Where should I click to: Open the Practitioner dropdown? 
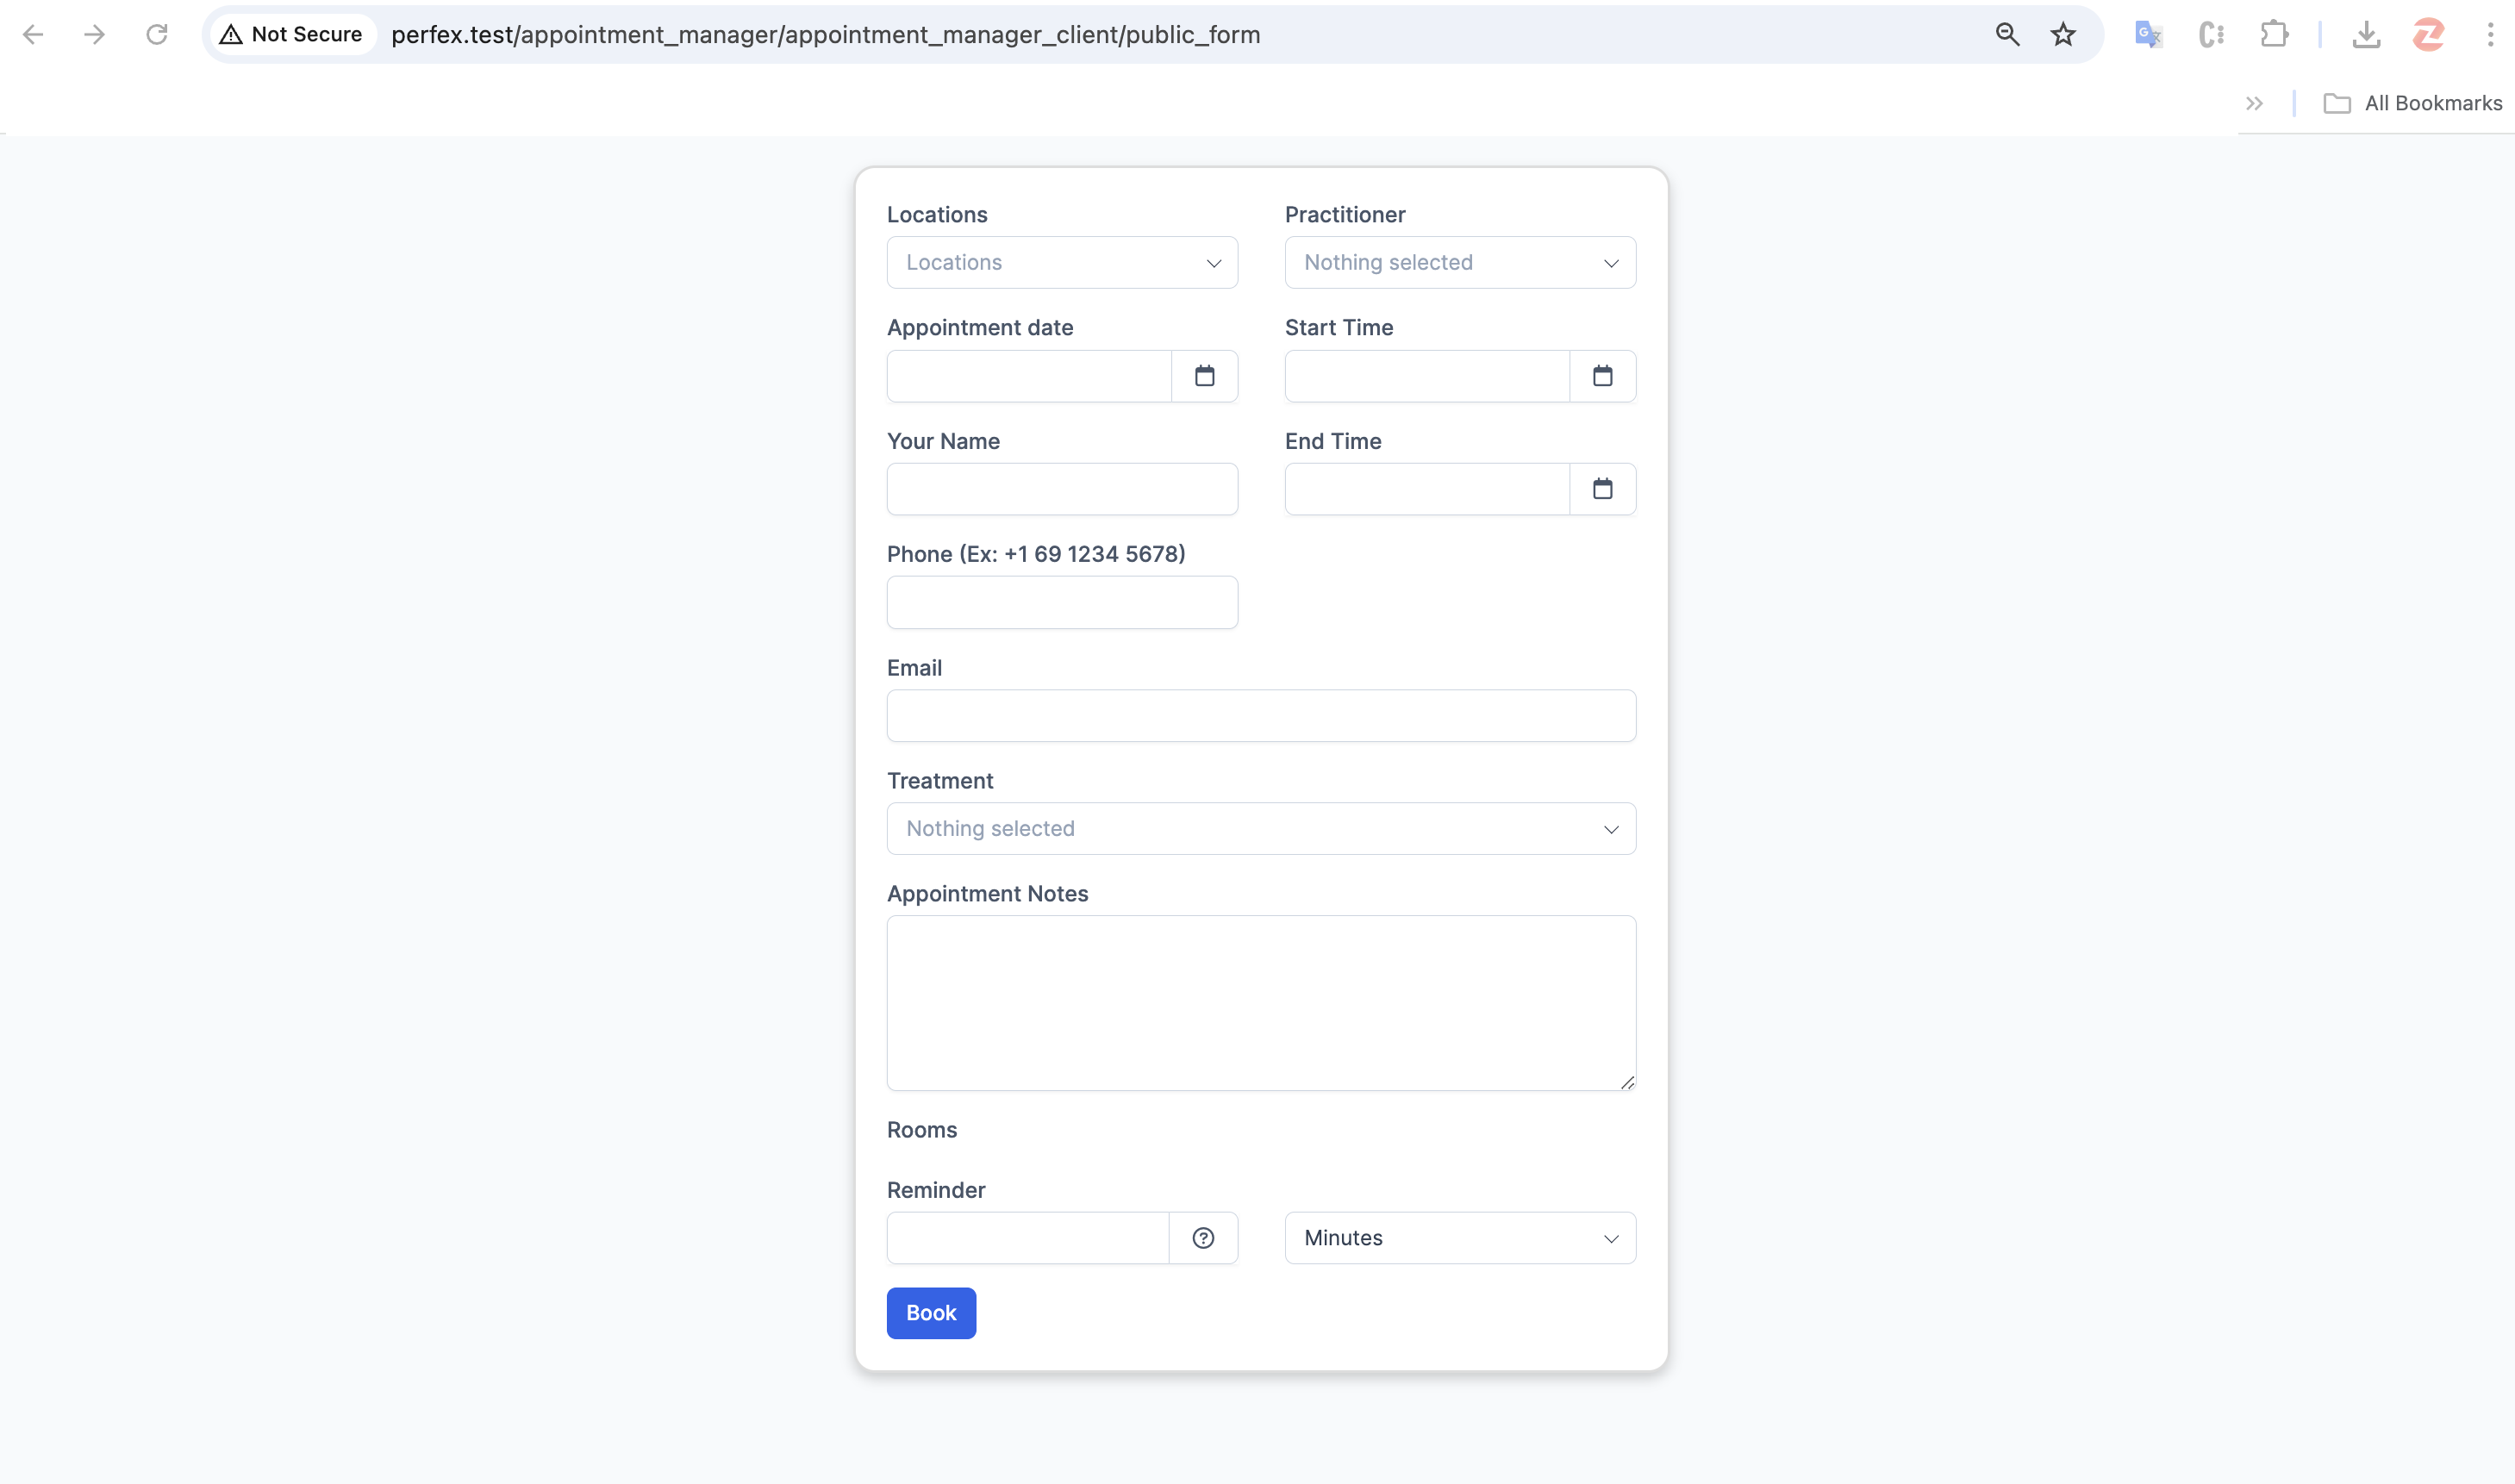[1459, 262]
